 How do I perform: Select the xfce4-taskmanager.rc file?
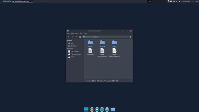(x=114, y=53)
